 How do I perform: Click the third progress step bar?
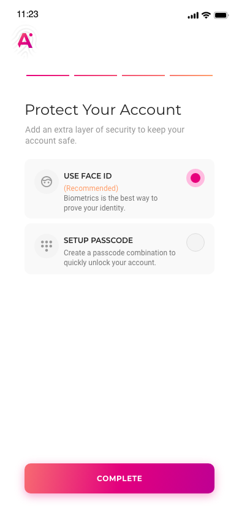pos(143,75)
